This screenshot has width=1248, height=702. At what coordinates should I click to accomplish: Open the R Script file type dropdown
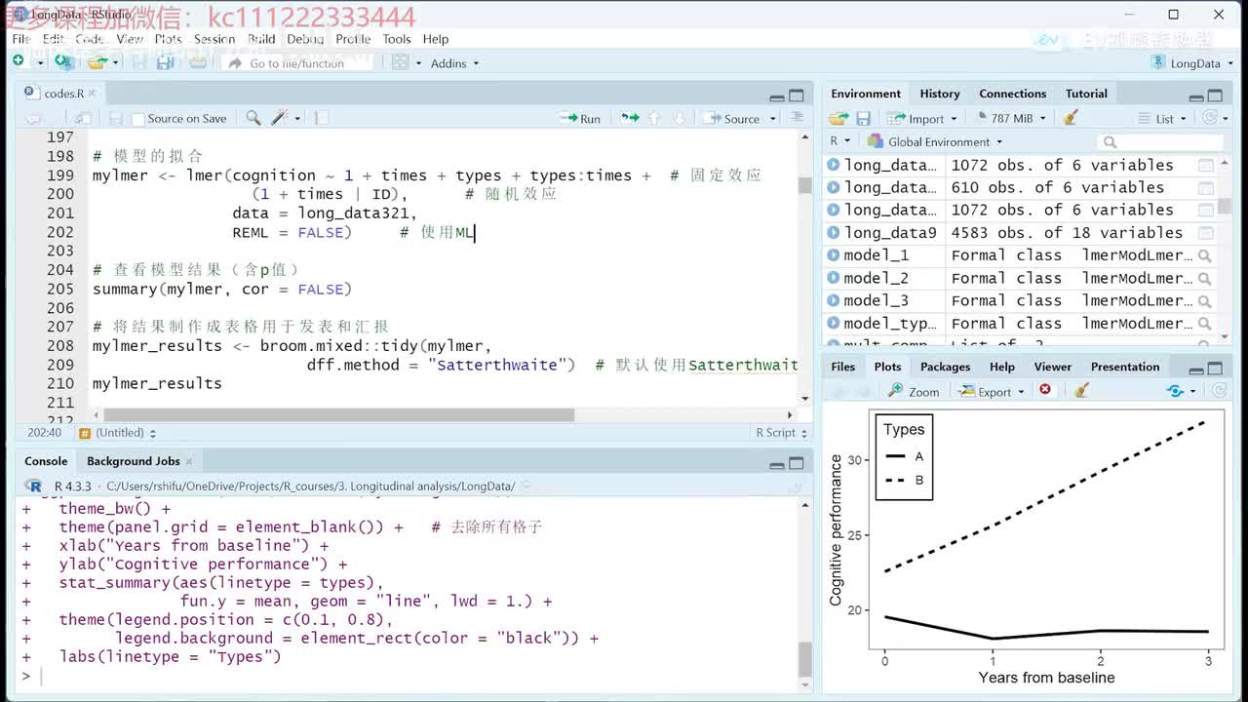pyautogui.click(x=782, y=433)
